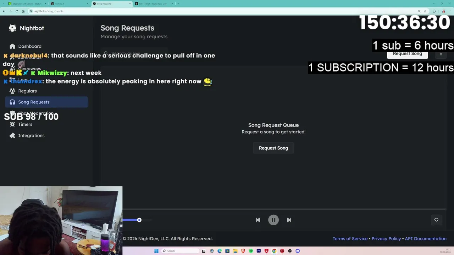Open Settings gear from the taskbar
The height and width of the screenshot is (255, 454).
coord(212,251)
